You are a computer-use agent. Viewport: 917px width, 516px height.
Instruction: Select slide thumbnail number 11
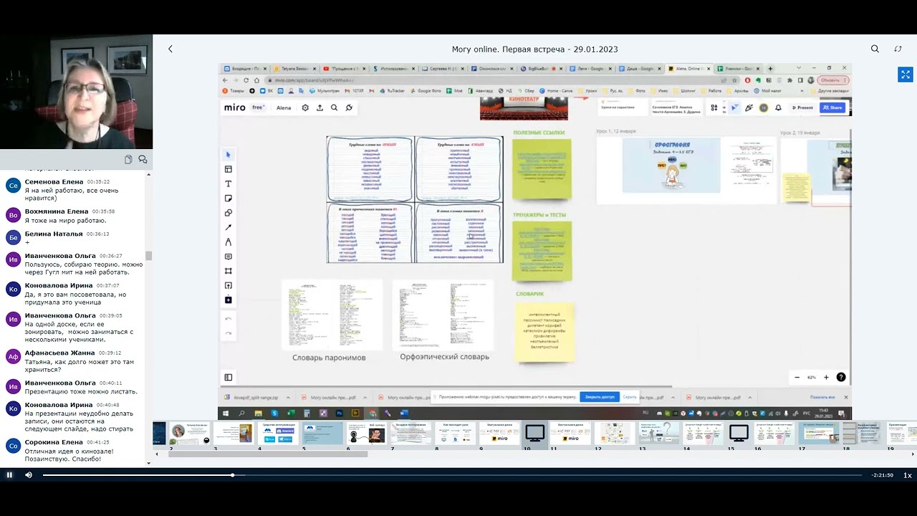(571, 434)
